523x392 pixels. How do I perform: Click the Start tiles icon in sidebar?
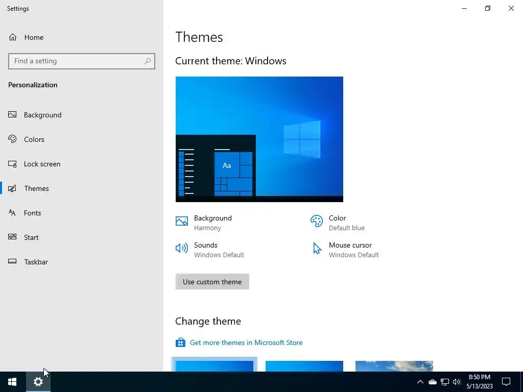click(12, 237)
